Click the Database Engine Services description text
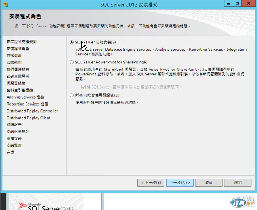 161,51
